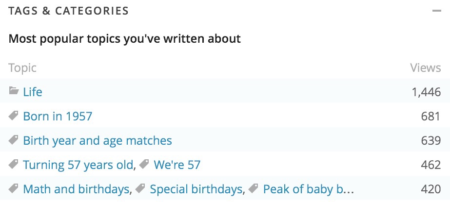Click the Tags & Categories header title
The image size is (450, 202).
(68, 11)
